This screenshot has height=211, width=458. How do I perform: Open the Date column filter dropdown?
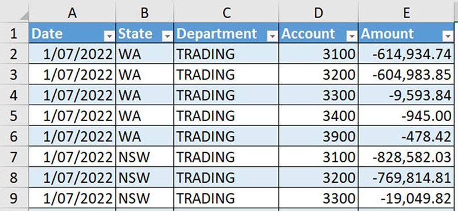click(109, 36)
